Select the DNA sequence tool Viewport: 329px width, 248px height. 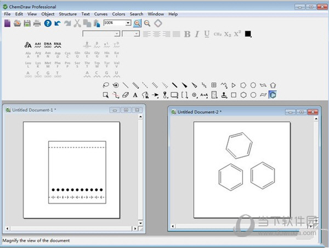(x=48, y=44)
